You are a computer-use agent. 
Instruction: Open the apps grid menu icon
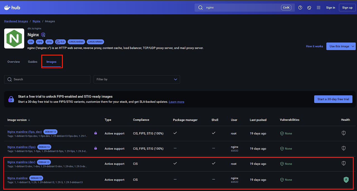tap(319, 8)
